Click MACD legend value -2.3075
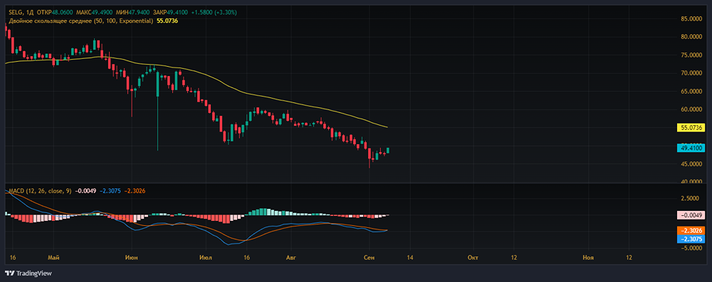 click(111, 191)
